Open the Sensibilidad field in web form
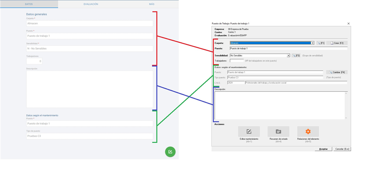The image size is (377, 174). (90, 49)
